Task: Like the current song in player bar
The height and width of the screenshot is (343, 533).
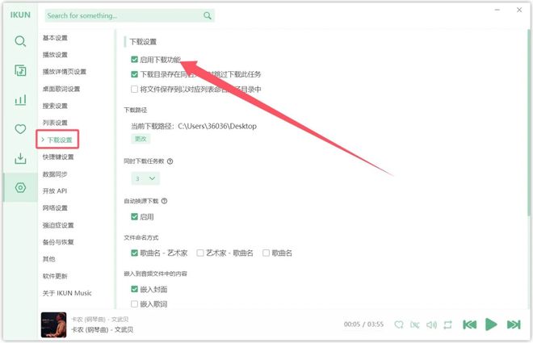Action: 399,324
